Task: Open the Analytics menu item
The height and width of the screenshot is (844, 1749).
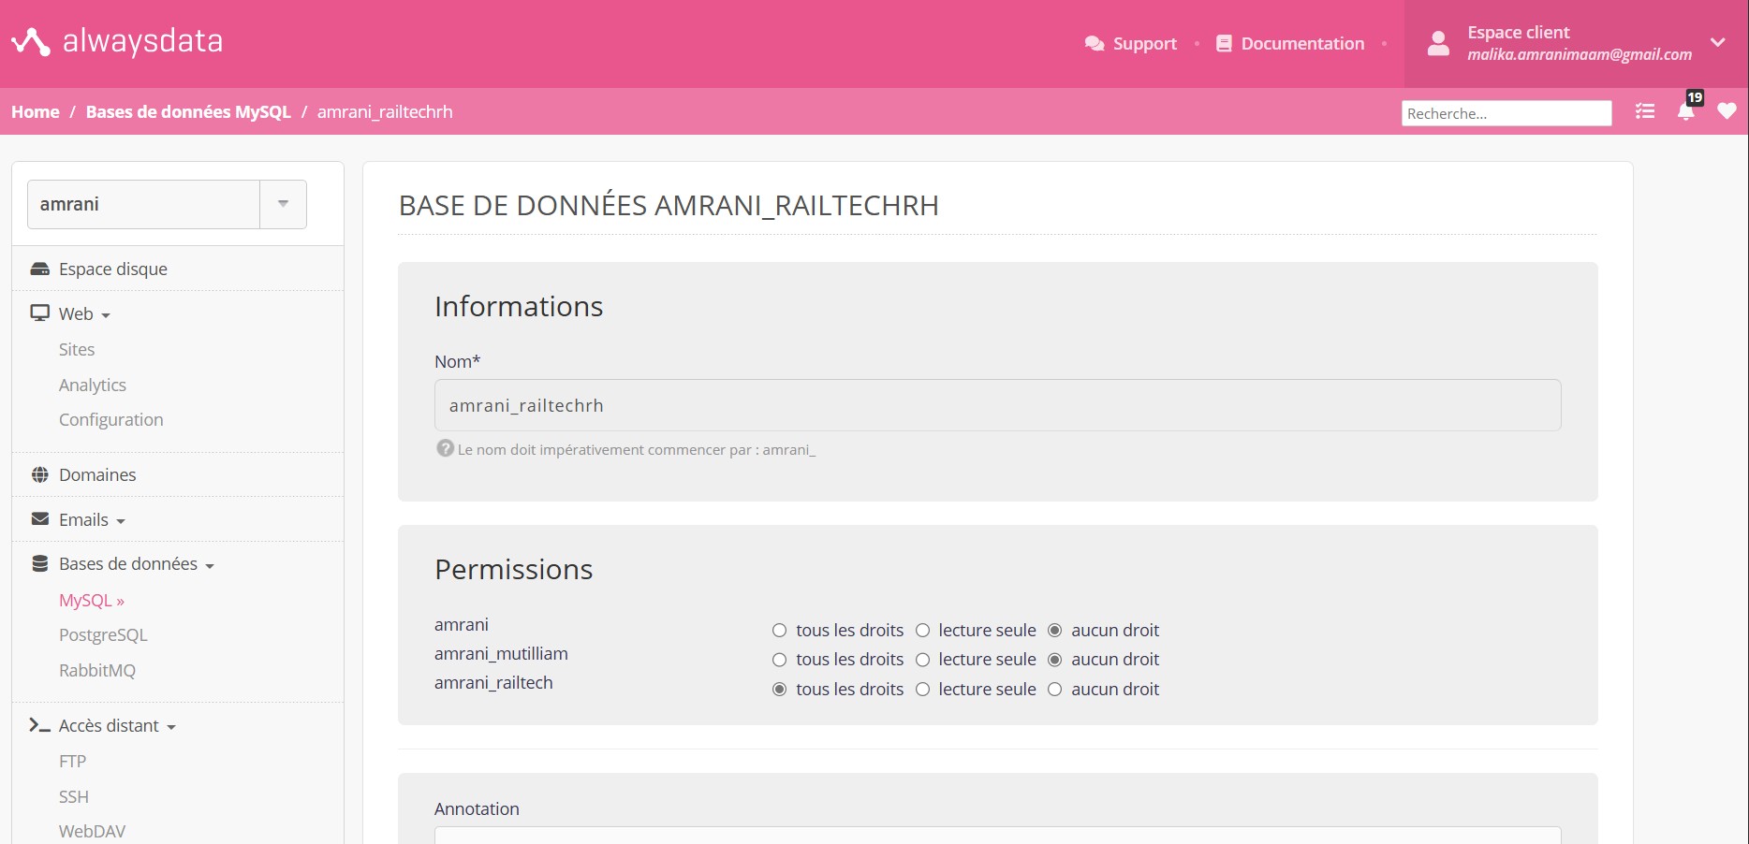Action: click(x=93, y=385)
